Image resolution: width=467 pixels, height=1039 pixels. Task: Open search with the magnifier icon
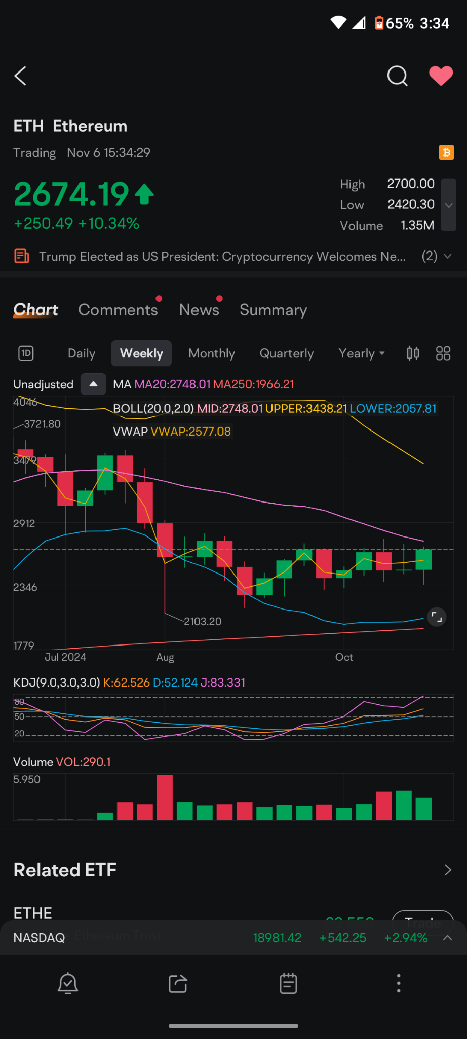pos(397,76)
